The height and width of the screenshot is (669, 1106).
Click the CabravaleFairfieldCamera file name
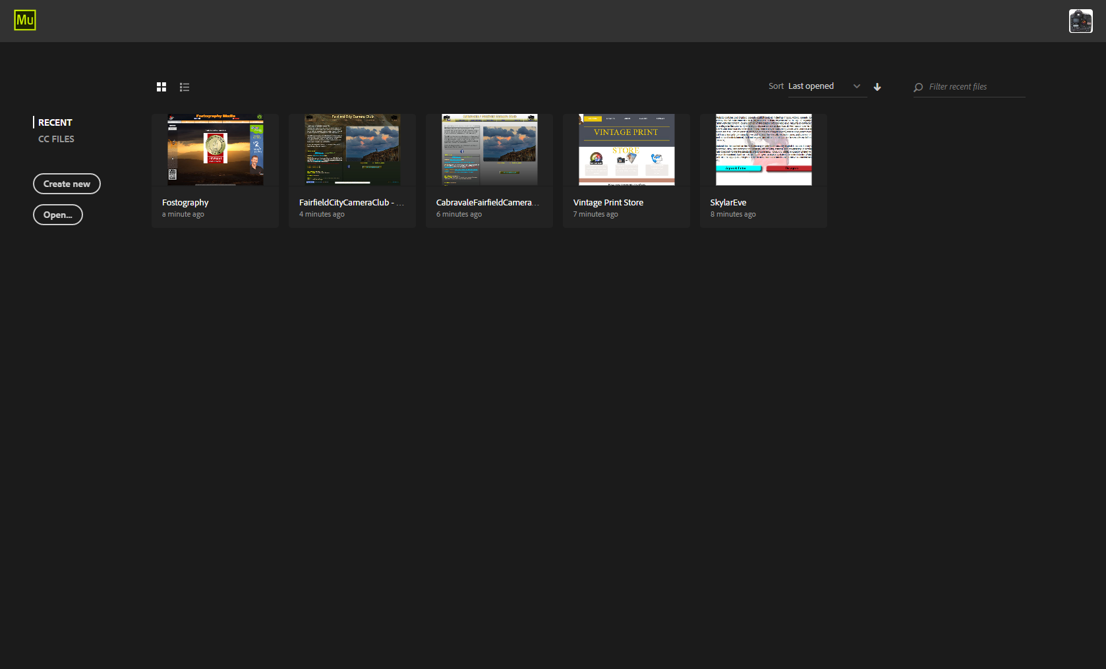pyautogui.click(x=488, y=203)
